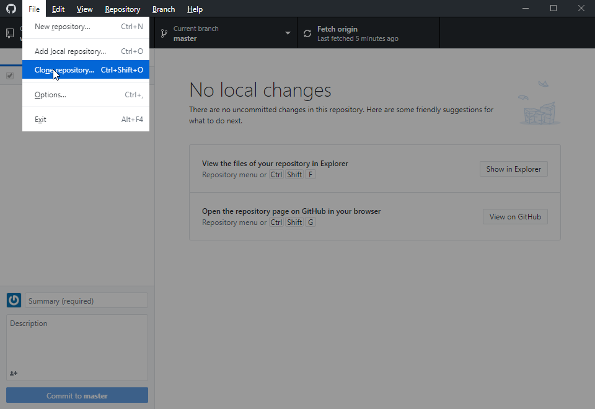
Task: Click the Fetch origin sync arrows icon
Action: click(x=307, y=33)
